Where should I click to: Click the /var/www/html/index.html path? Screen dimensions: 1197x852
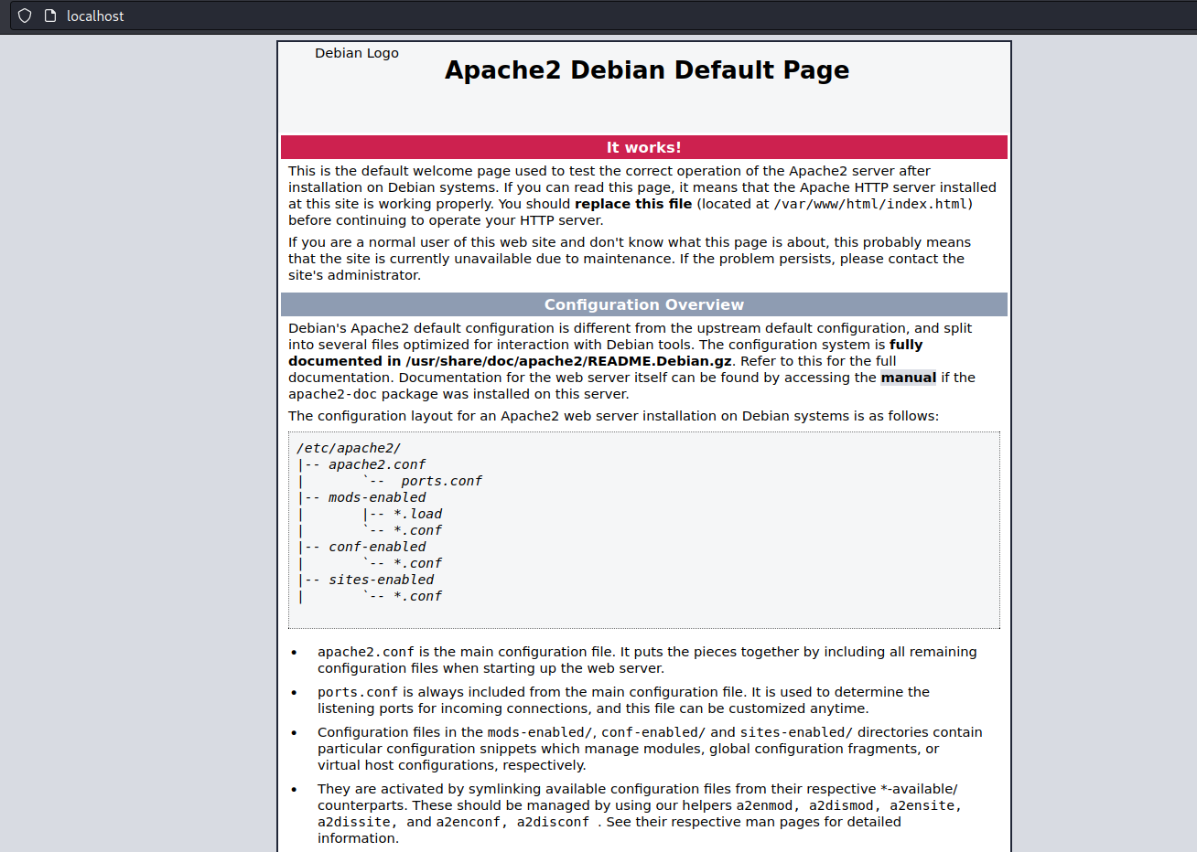point(871,204)
